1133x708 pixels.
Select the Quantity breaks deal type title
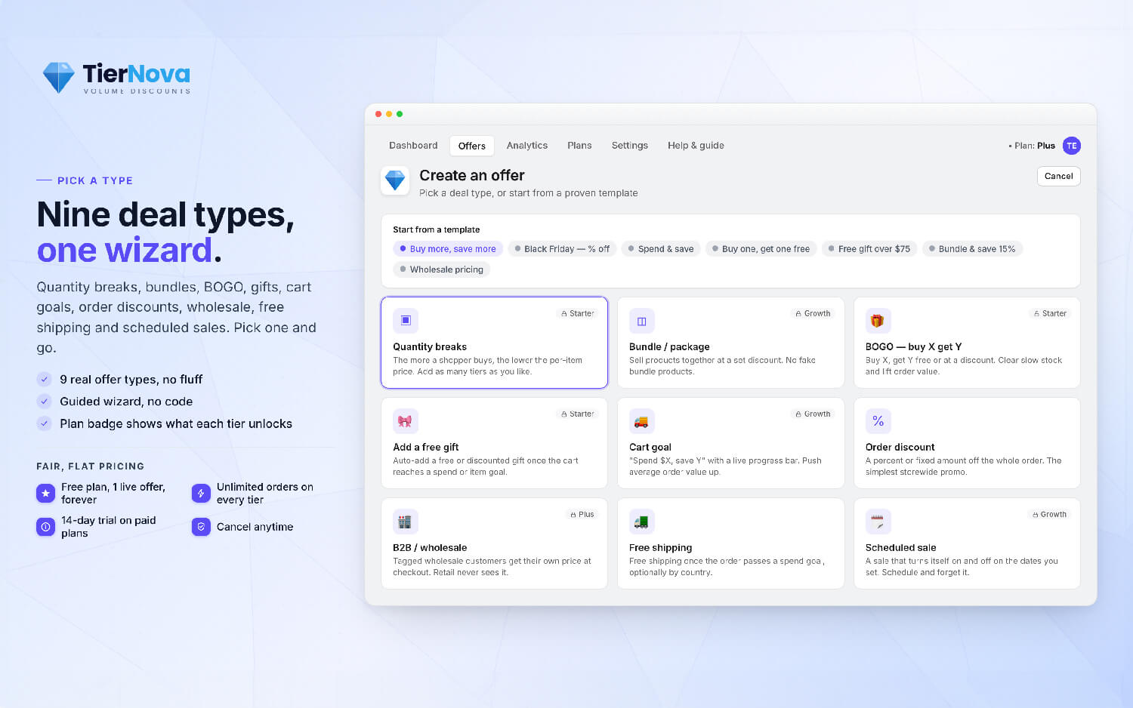click(x=430, y=347)
